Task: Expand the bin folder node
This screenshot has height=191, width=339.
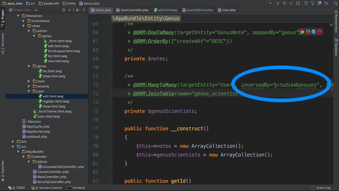Action: point(13,142)
